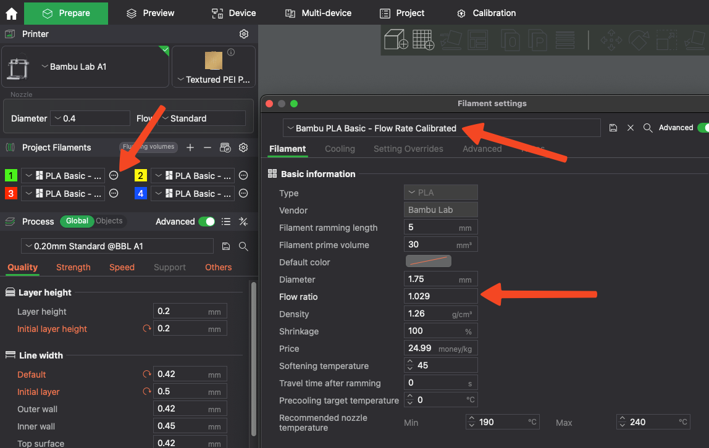Save the filament preset with disk icon
Image resolution: width=709 pixels, height=448 pixels.
pos(613,128)
